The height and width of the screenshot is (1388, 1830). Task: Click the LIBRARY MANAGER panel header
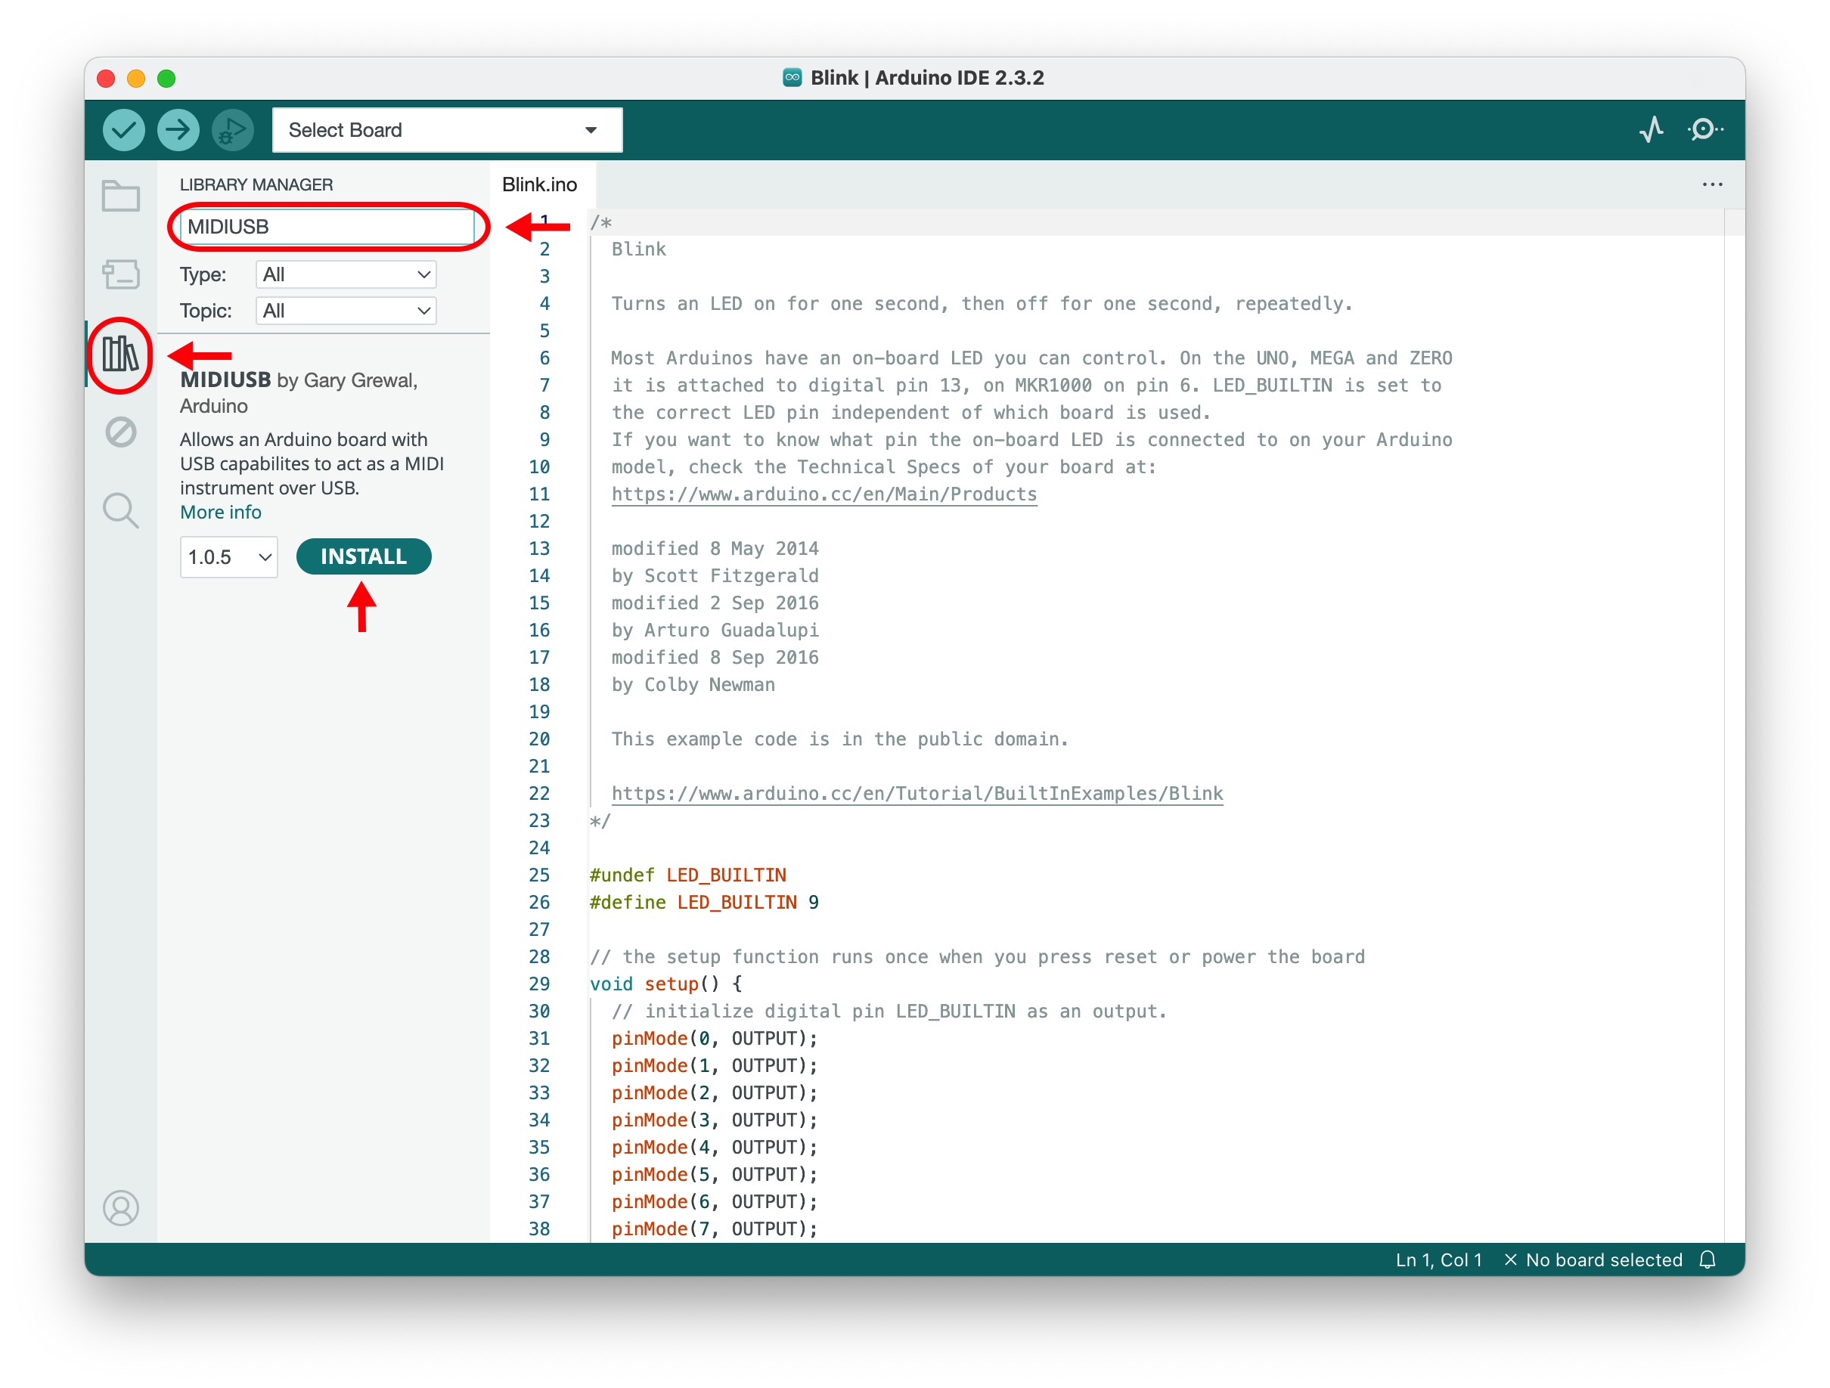pos(256,184)
